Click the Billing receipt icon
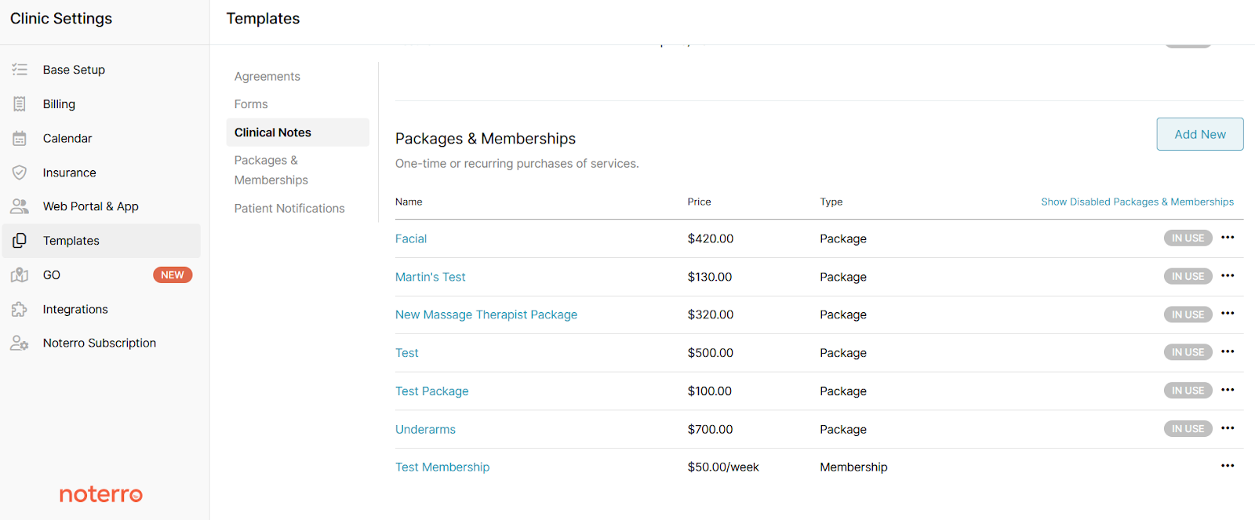 [x=20, y=104]
